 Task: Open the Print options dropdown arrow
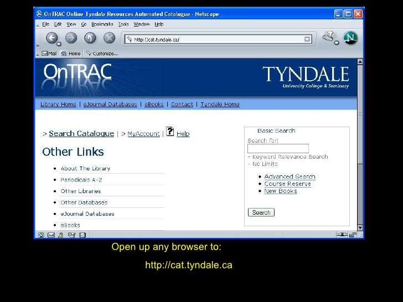(x=337, y=43)
